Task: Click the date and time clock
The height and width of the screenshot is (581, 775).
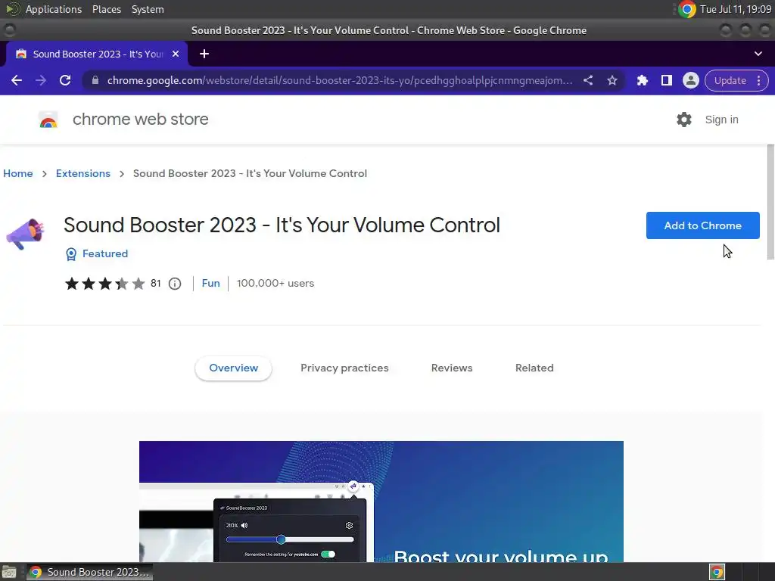Action: 736,9
